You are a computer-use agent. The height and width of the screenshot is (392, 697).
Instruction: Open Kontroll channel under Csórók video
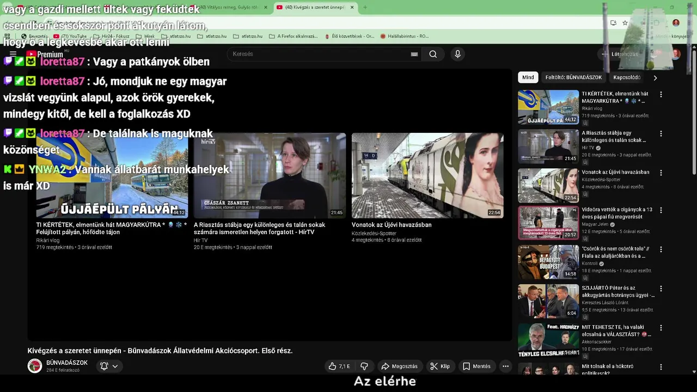click(x=590, y=264)
